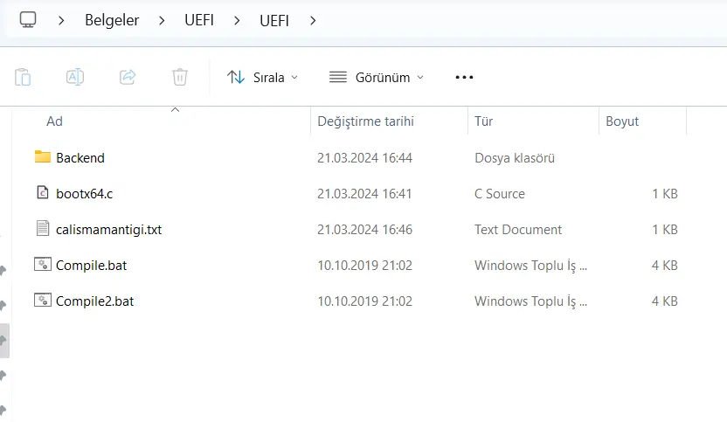
Task: Click the C Source type cell
Action: click(500, 194)
